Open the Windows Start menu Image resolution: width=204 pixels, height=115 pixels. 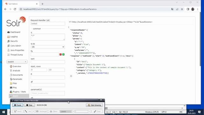click(4, 112)
